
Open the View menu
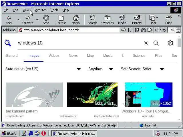[x=26, y=10]
